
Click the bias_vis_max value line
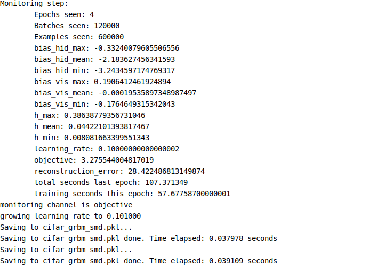[x=102, y=82]
